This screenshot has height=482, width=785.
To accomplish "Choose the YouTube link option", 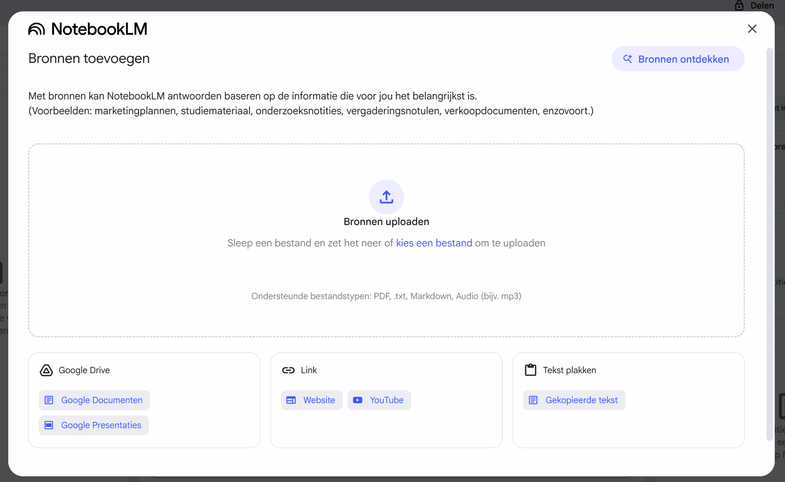I will click(379, 400).
